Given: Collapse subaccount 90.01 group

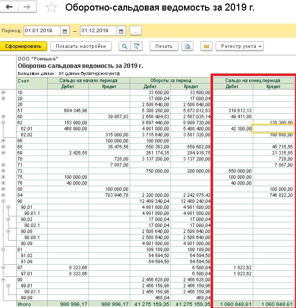Looking at the screenshot, I should (8, 207).
